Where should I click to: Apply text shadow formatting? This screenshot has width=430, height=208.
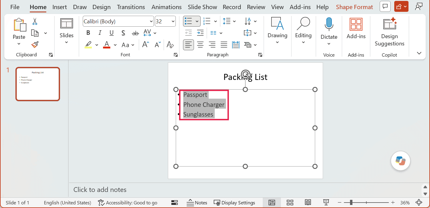tap(123, 33)
